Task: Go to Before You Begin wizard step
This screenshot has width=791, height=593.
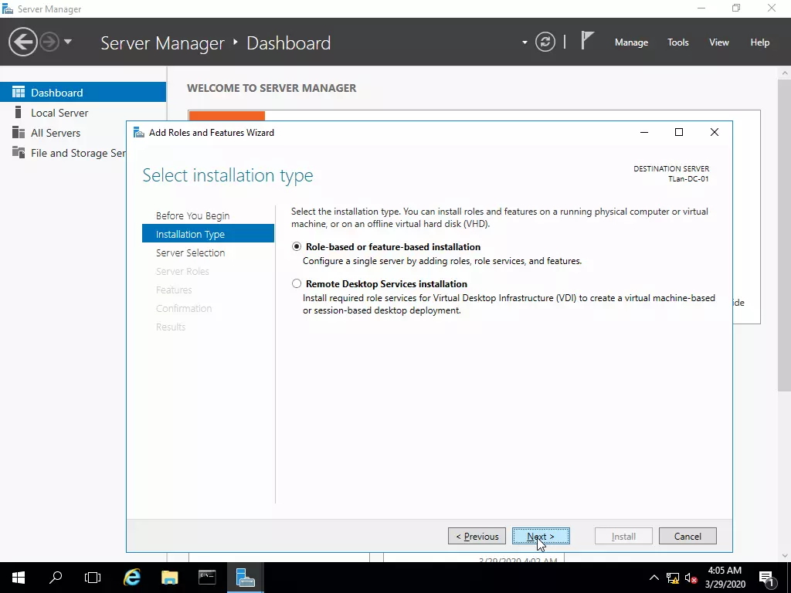Action: pos(192,216)
